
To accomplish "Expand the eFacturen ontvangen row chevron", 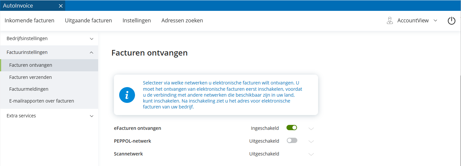I will (x=311, y=129).
